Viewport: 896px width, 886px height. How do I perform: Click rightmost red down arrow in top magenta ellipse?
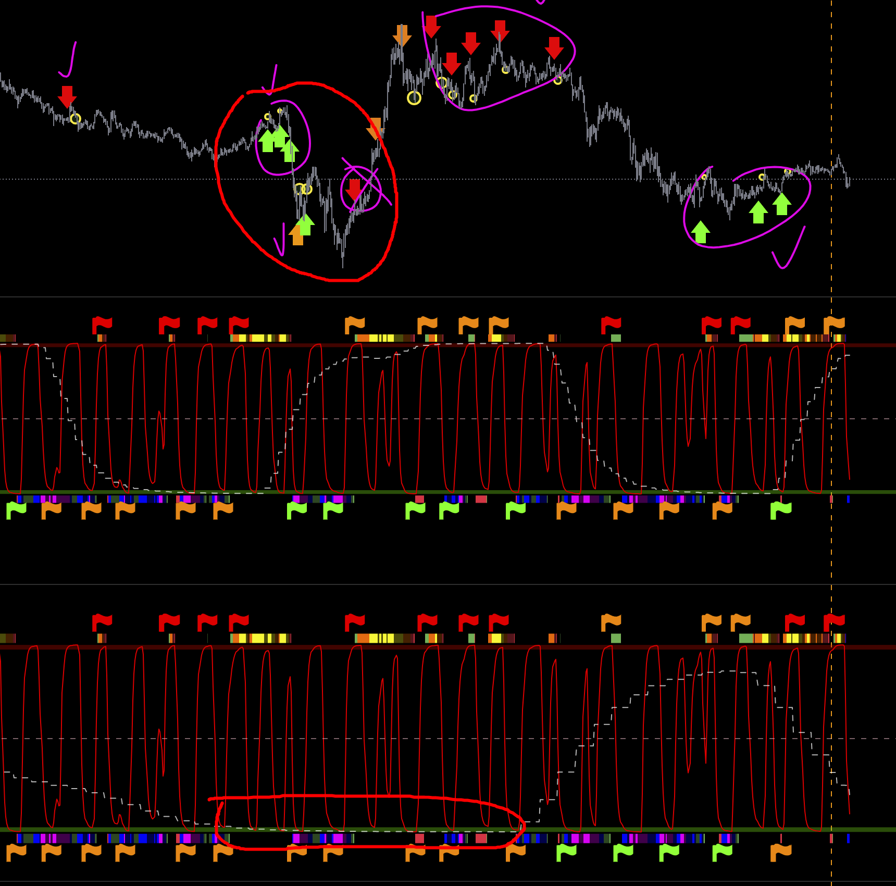554,48
